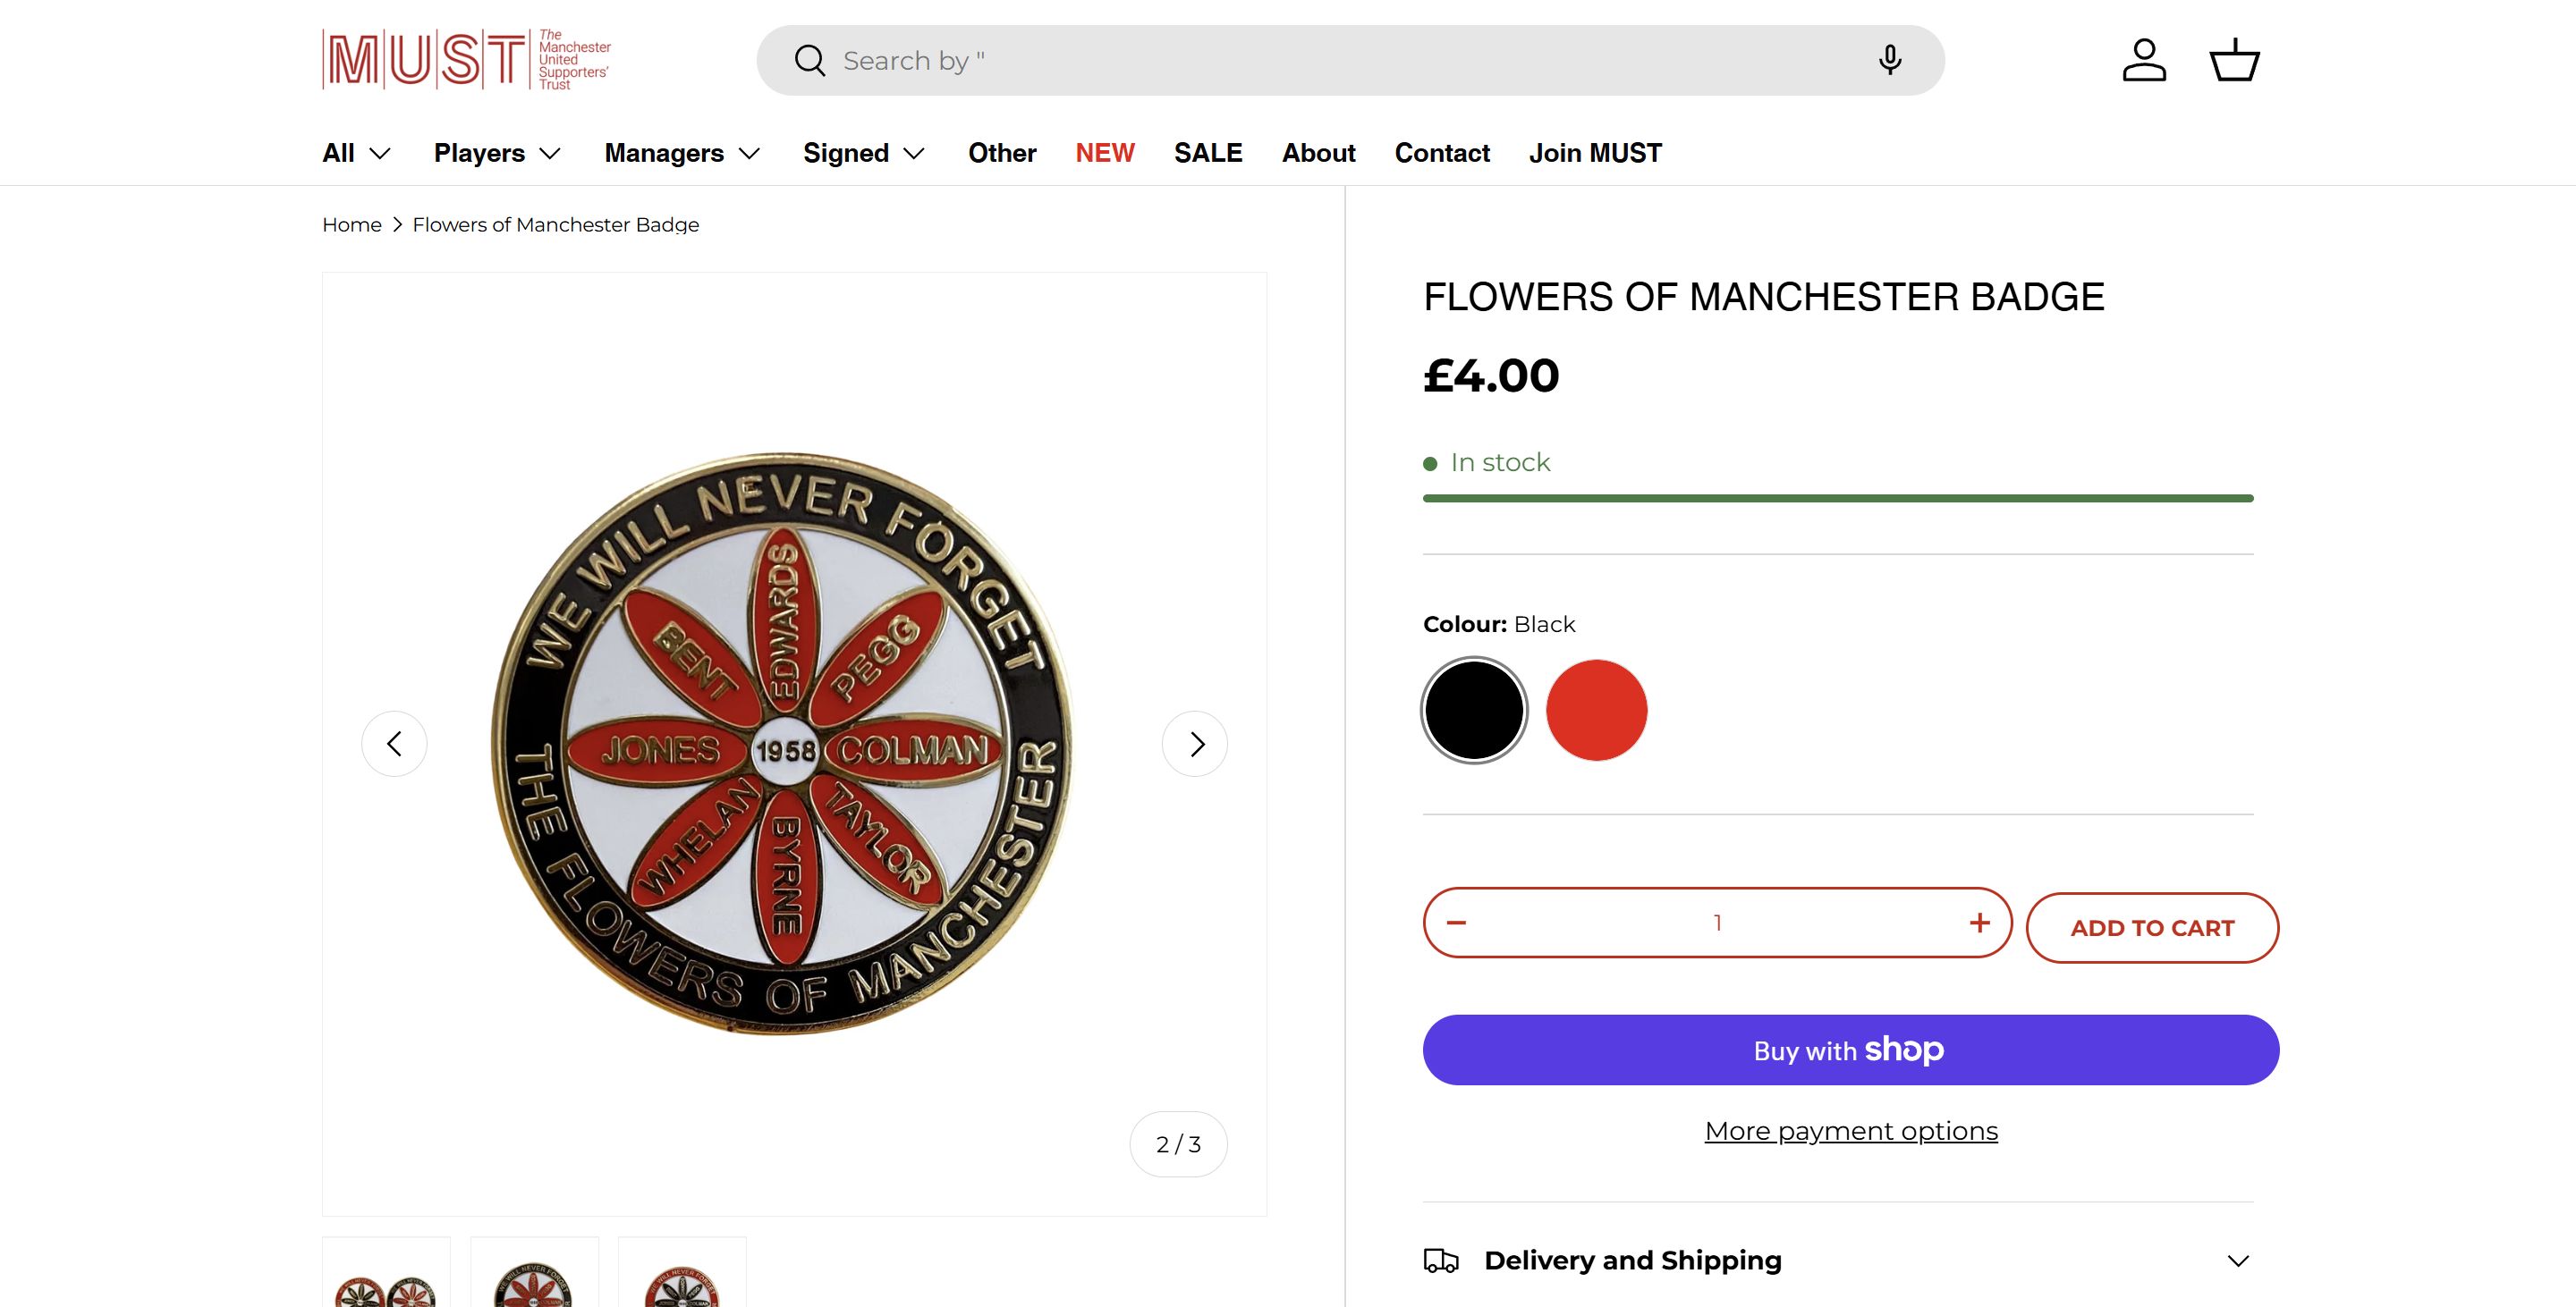Image resolution: width=2576 pixels, height=1307 pixels.
Task: Open the shopping basket icon
Action: point(2234,60)
